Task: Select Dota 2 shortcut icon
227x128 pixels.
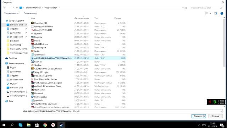Action: 32,41
